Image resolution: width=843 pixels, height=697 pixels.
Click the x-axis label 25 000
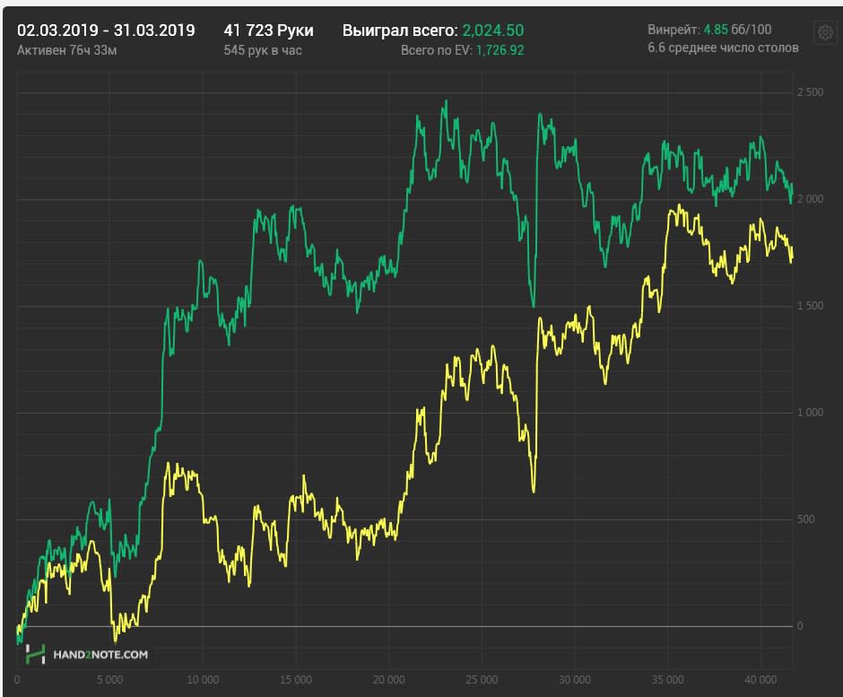point(482,680)
